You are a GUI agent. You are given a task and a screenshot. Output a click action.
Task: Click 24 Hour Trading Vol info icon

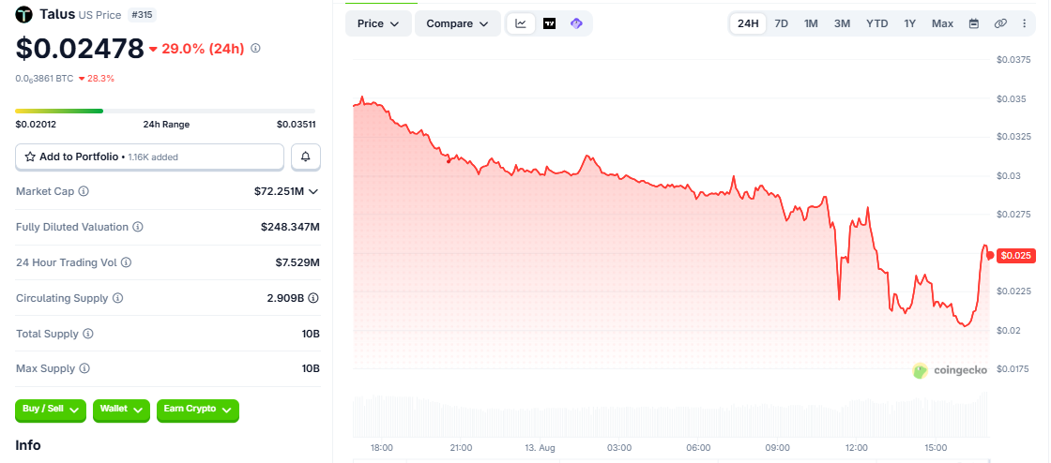point(126,262)
